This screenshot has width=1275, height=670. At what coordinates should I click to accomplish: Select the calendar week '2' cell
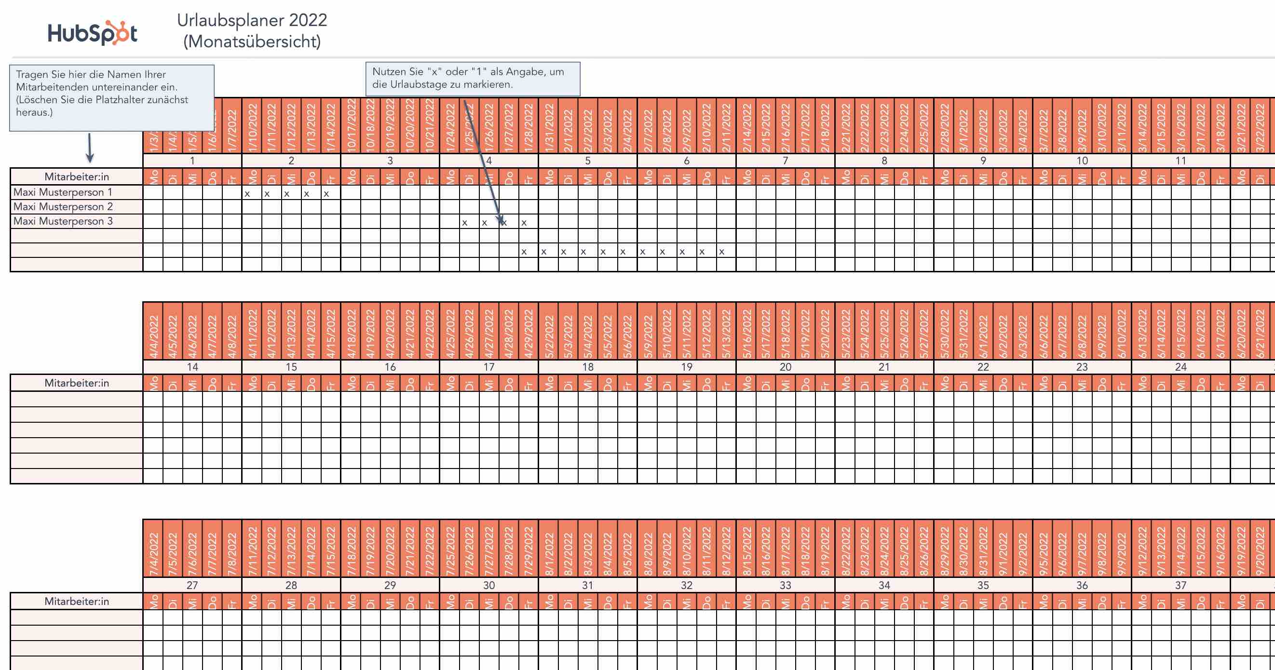291,161
